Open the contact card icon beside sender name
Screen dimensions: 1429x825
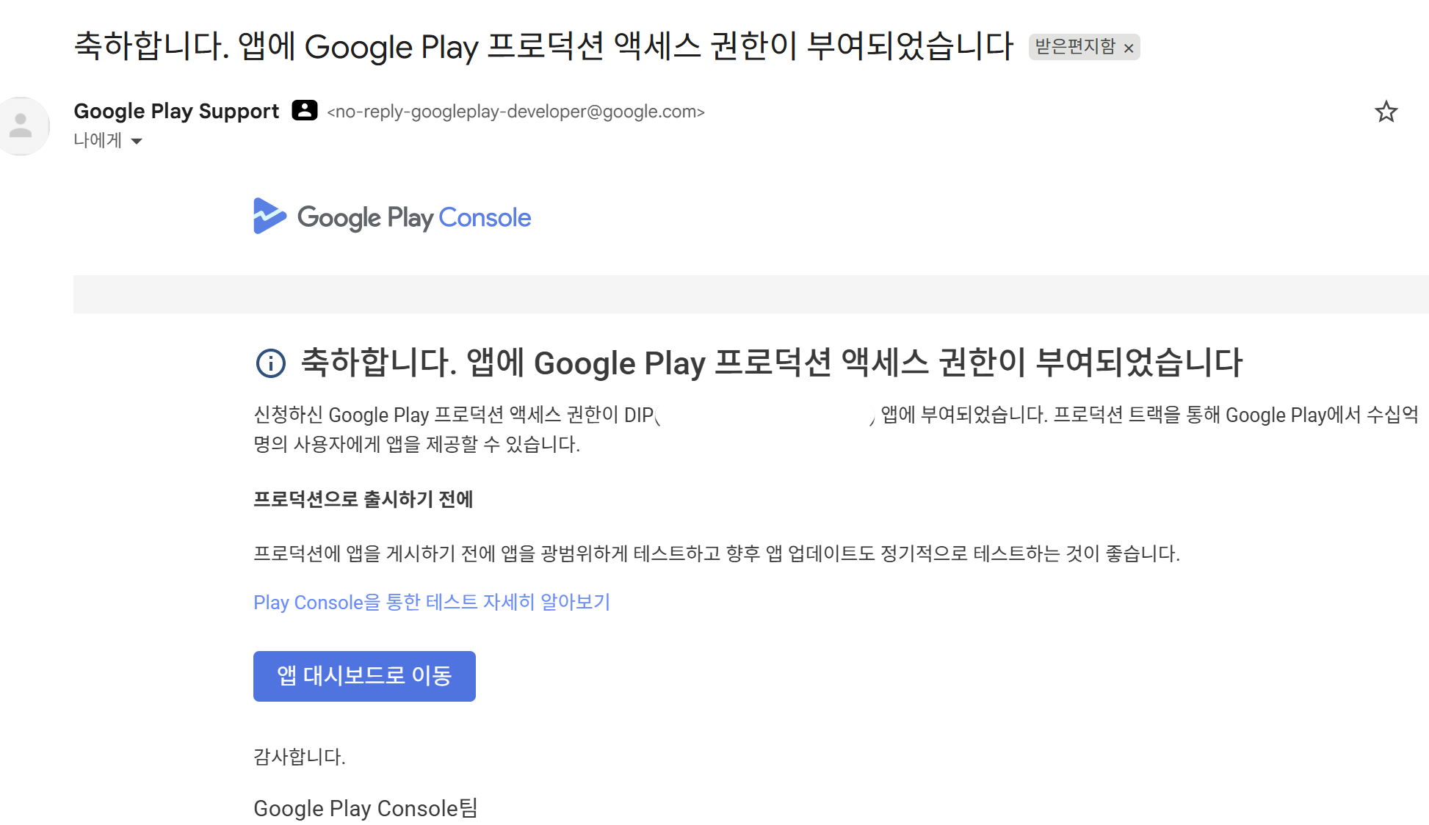304,111
